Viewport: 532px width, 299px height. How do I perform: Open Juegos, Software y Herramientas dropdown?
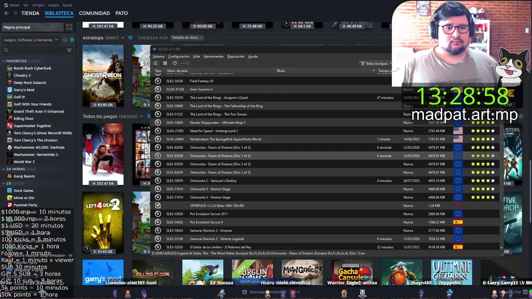pos(31,40)
